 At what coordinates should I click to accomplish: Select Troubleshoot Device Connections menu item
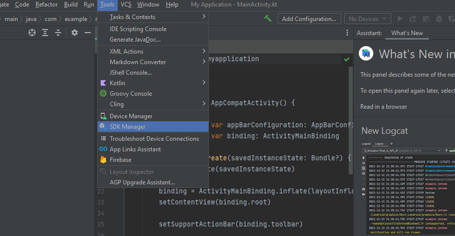(x=153, y=139)
